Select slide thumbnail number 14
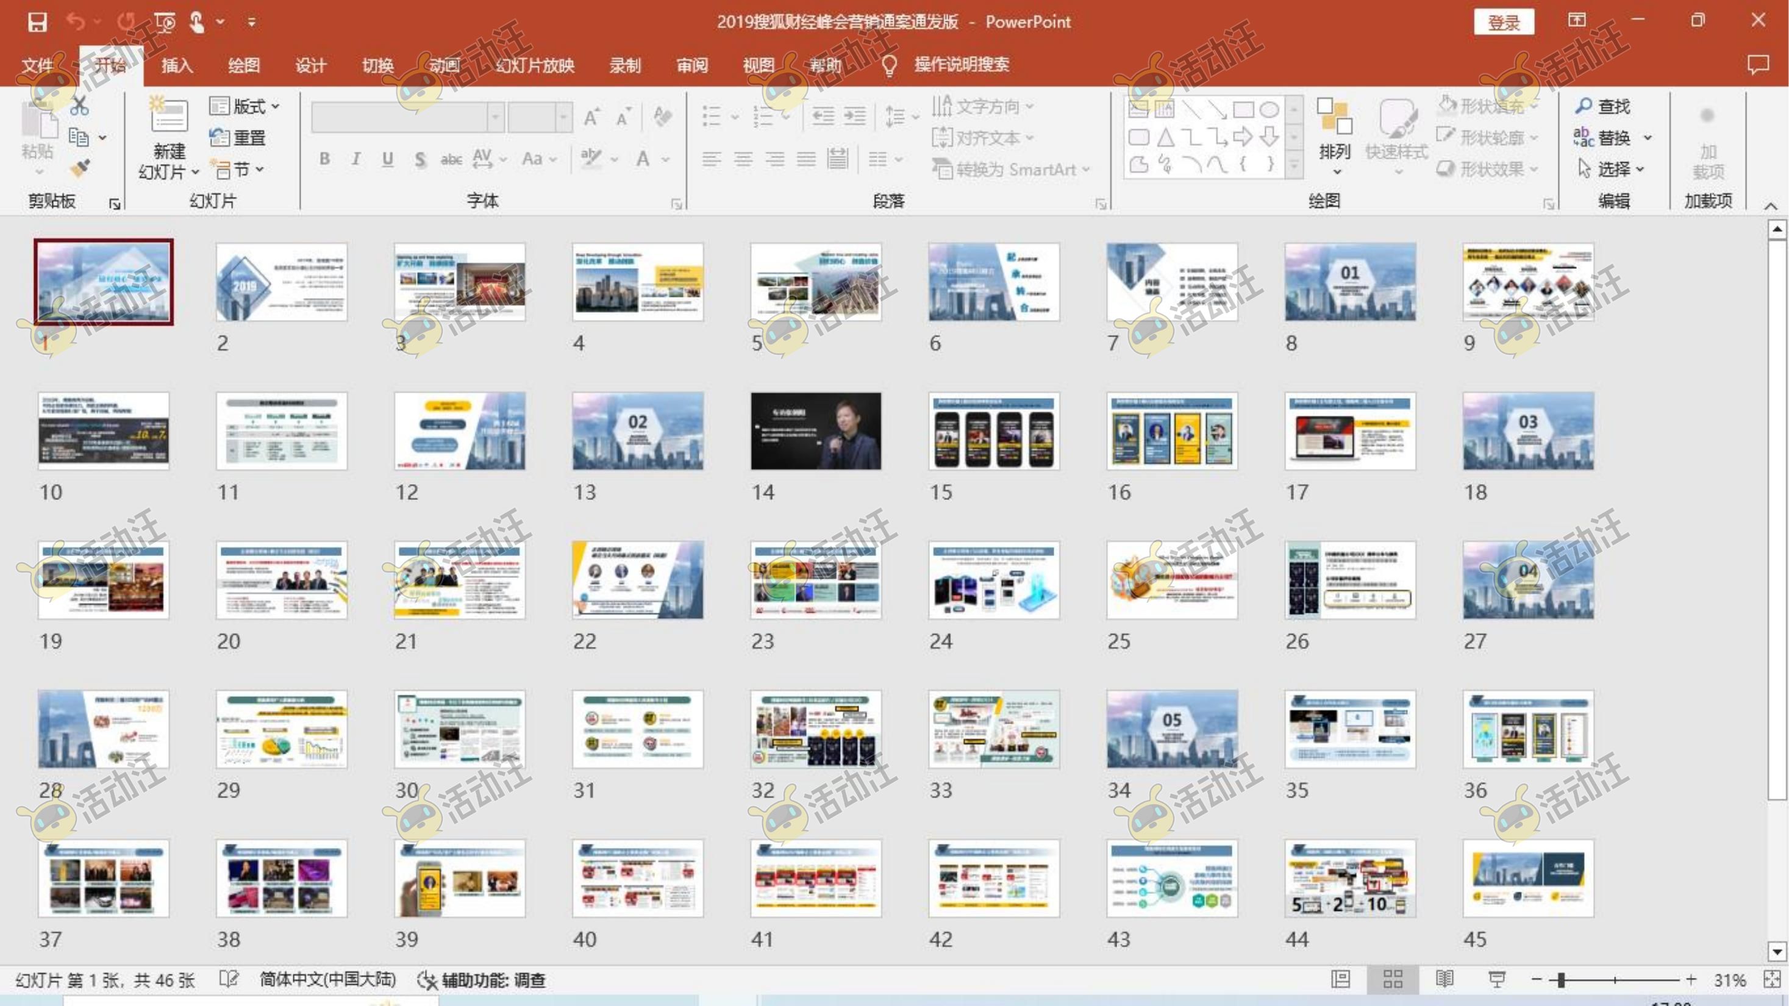 pos(816,431)
